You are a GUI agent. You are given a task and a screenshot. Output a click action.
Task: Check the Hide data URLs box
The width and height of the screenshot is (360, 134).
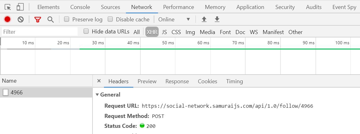[x=86, y=31]
